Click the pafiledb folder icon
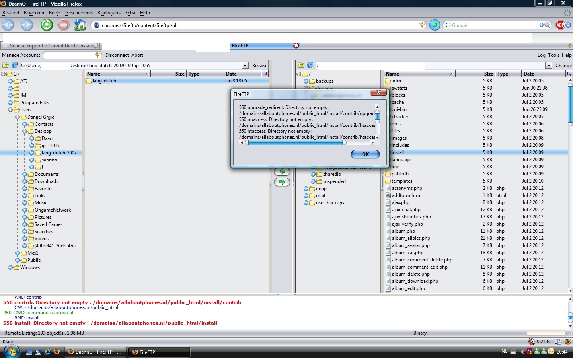 tap(388, 174)
